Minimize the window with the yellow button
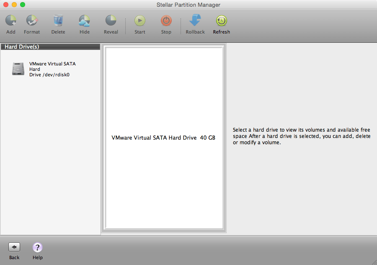The width and height of the screenshot is (377, 265). (14, 5)
